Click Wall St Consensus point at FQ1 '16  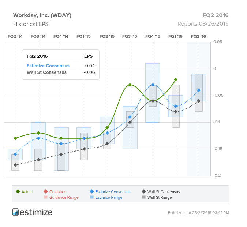[x=176, y=112]
